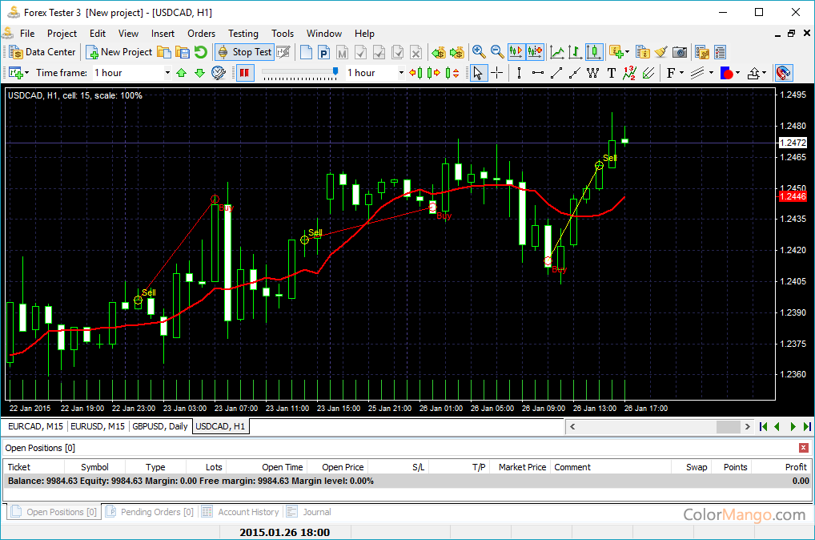Jump to the chart beginning
This screenshot has height=540, width=815.
click(763, 426)
